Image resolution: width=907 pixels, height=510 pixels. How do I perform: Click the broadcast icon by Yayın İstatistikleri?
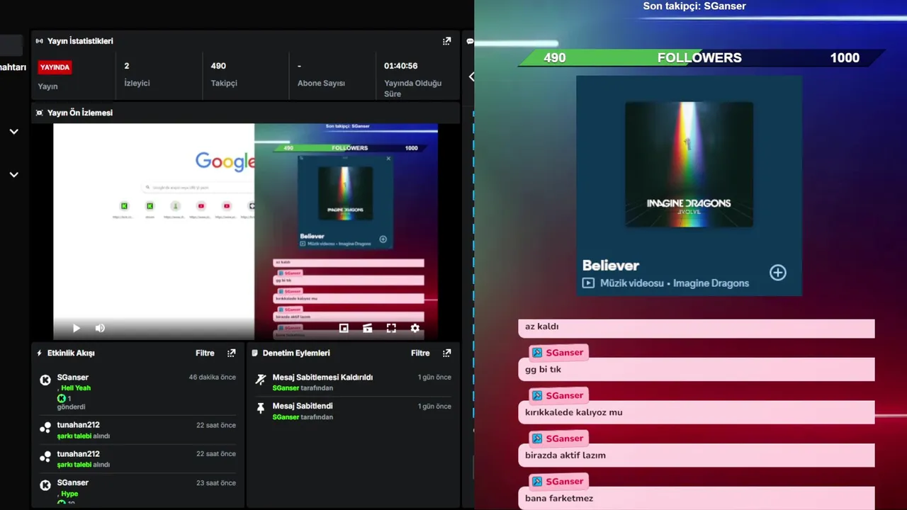(40, 41)
